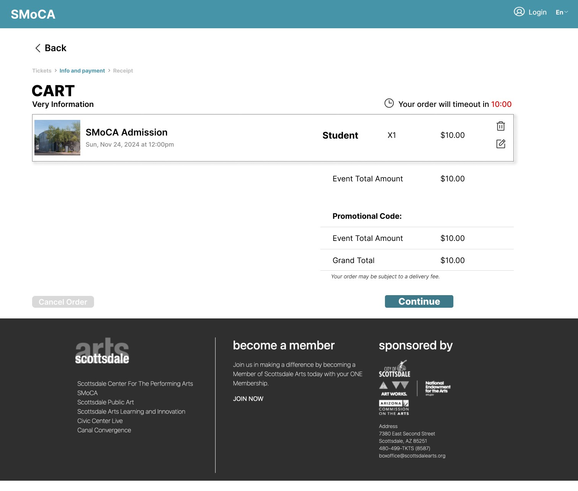Click National Endowment for the Arts logo
The width and height of the screenshot is (578, 491).
pos(438,388)
